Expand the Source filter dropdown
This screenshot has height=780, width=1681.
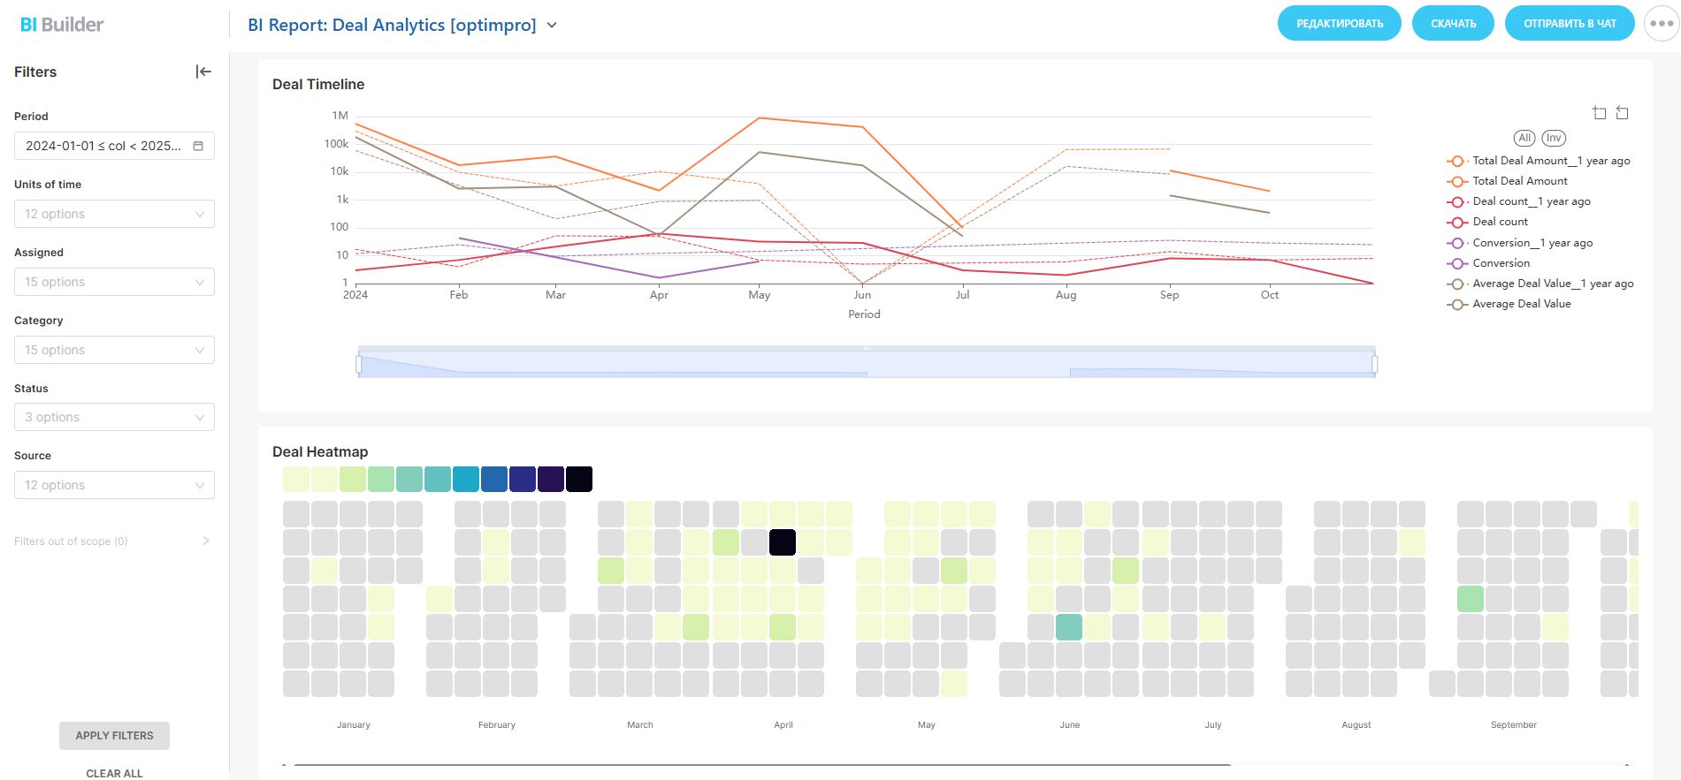tap(114, 485)
